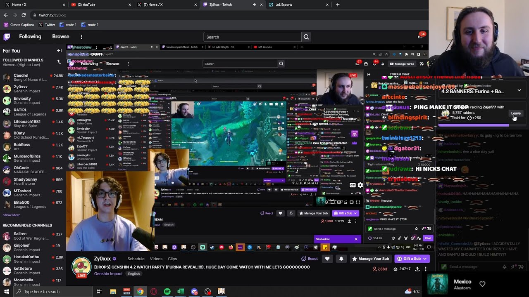Like the song Mexico with heart icon
This screenshot has width=529, height=297.
(x=482, y=284)
